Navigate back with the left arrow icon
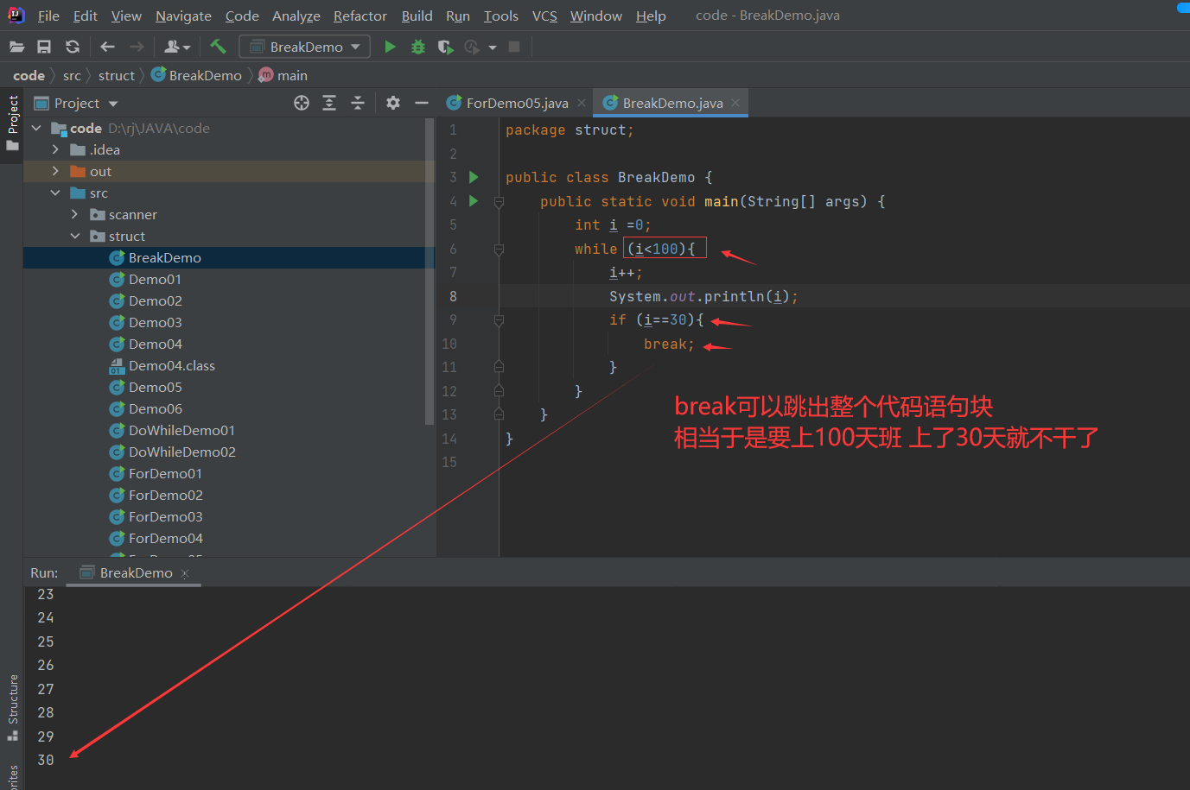 tap(107, 47)
